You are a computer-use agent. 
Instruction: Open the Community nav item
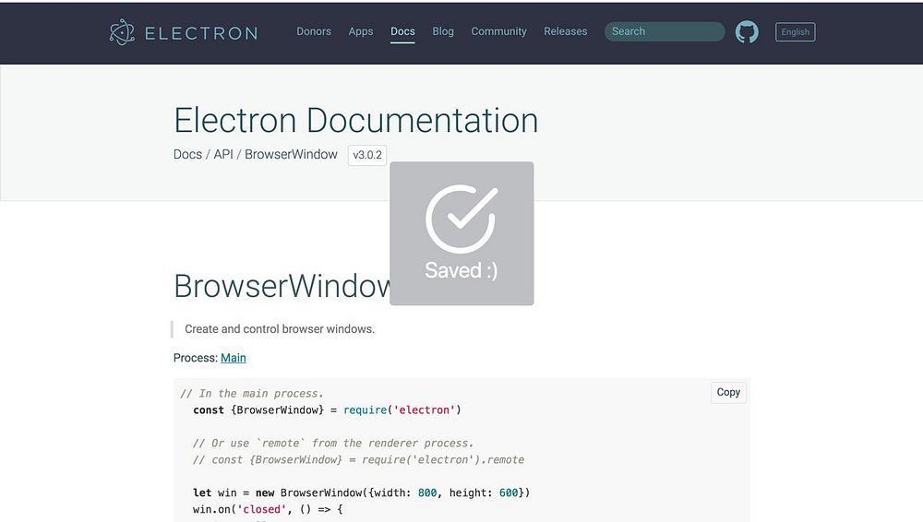click(x=498, y=31)
